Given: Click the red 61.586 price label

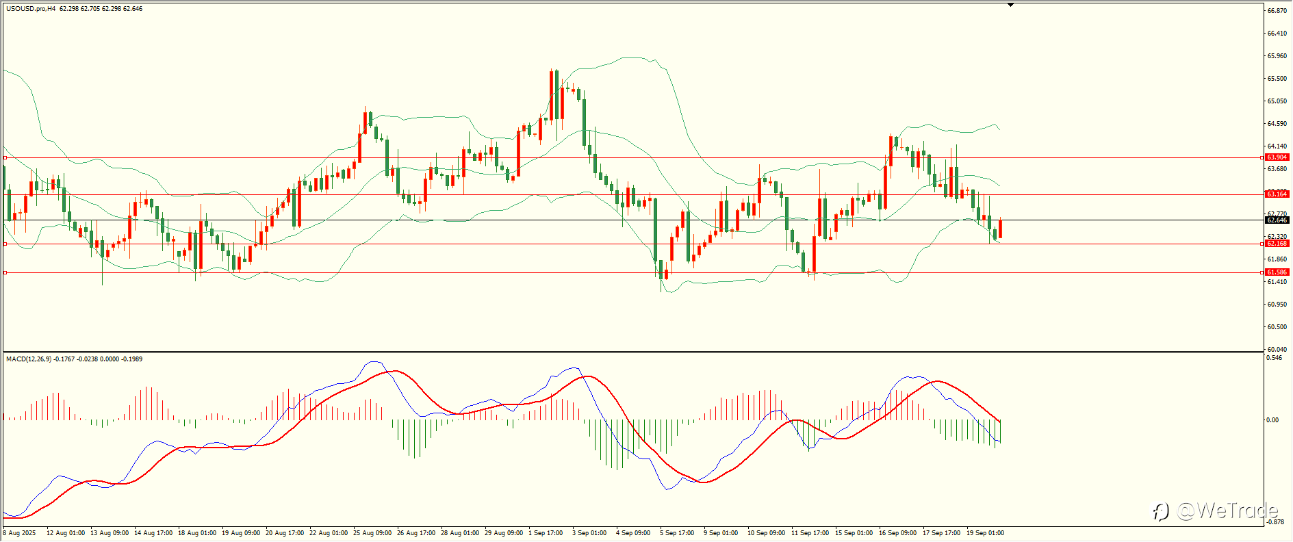Looking at the screenshot, I should click(1277, 272).
